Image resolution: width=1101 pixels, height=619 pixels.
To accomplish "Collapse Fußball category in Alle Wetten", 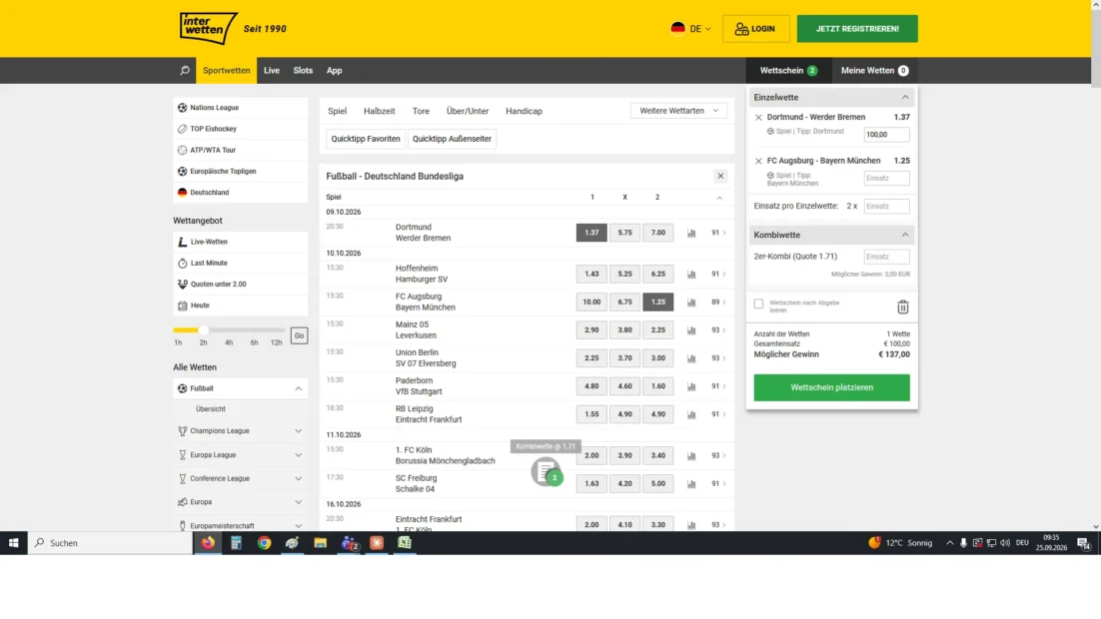I will point(299,388).
